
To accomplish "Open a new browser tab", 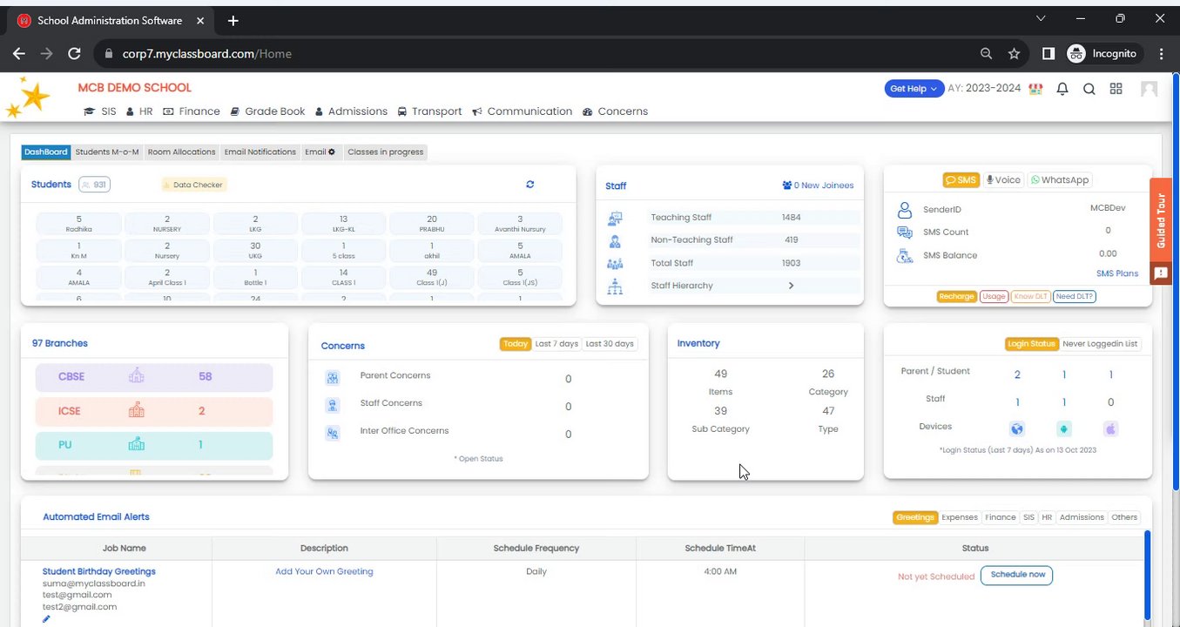I will point(233,21).
